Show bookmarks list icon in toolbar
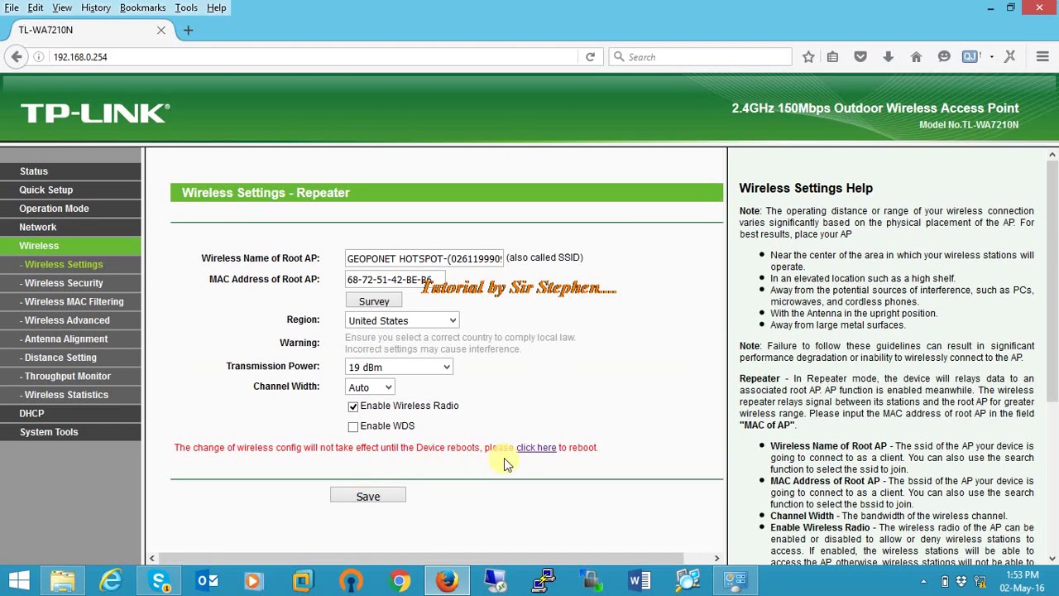The image size is (1059, 596). (x=833, y=56)
